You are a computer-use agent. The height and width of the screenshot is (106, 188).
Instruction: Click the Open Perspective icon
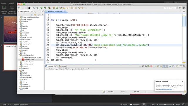tap(180, 8)
